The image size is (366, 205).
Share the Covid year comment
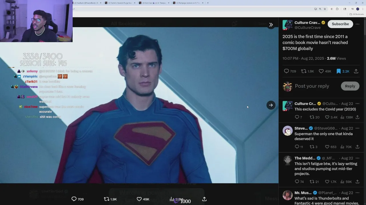[x=357, y=117]
